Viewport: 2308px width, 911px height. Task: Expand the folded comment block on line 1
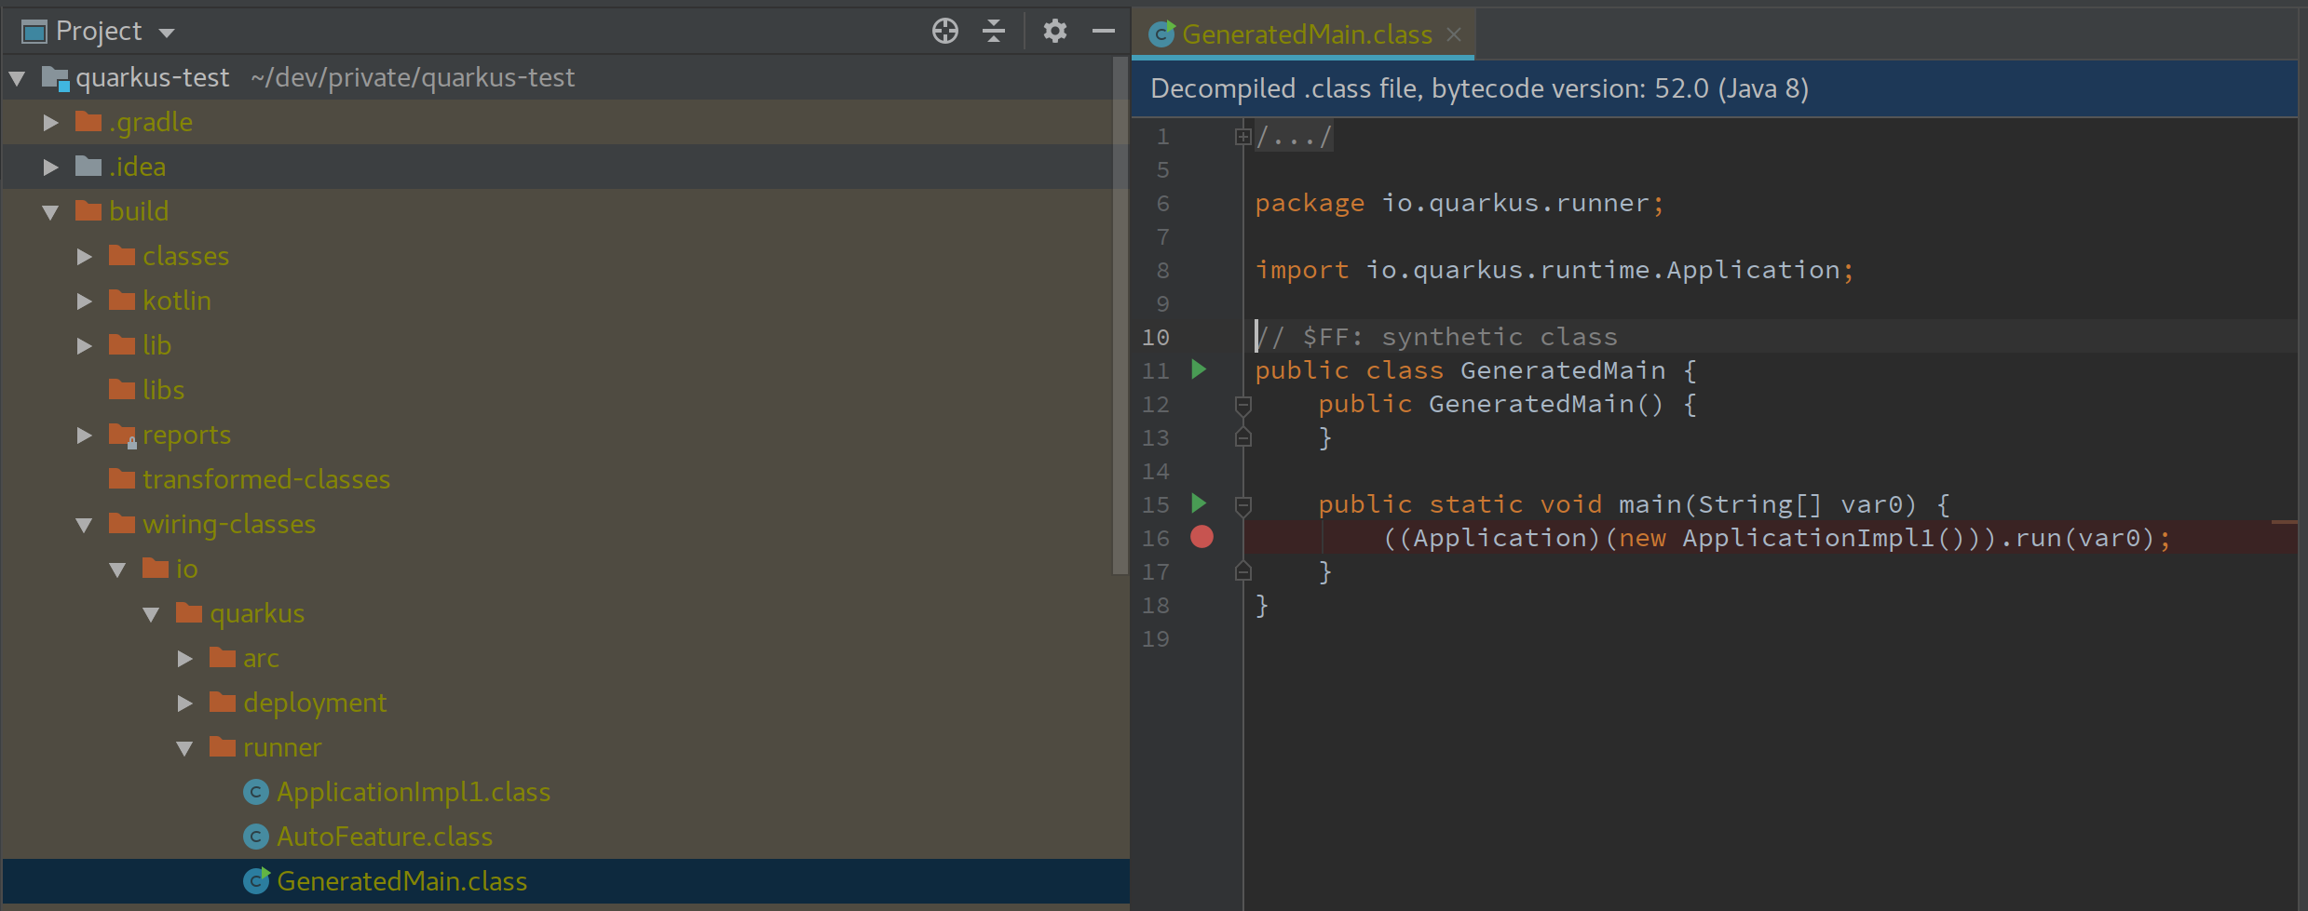pos(1242,137)
